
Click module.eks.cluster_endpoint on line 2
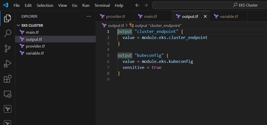click(175, 38)
